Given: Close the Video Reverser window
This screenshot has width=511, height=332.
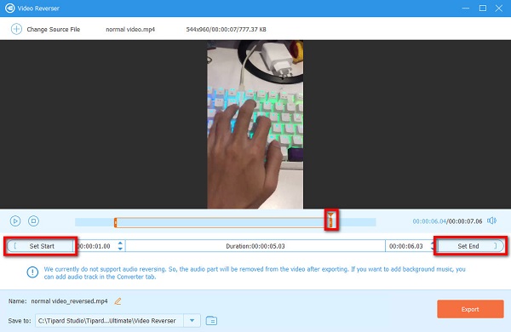Looking at the screenshot, I should tap(498, 9).
